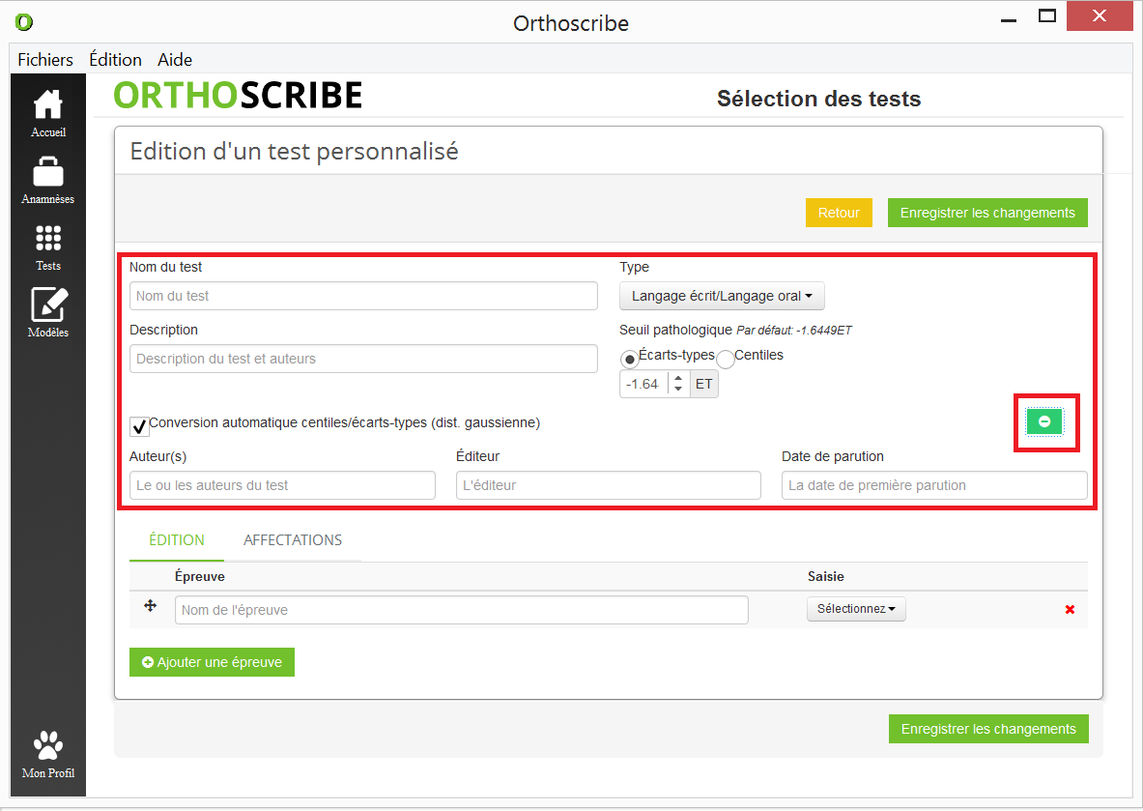Increase the threshold value with up arrow
The height and width of the screenshot is (811, 1143).
tap(678, 378)
